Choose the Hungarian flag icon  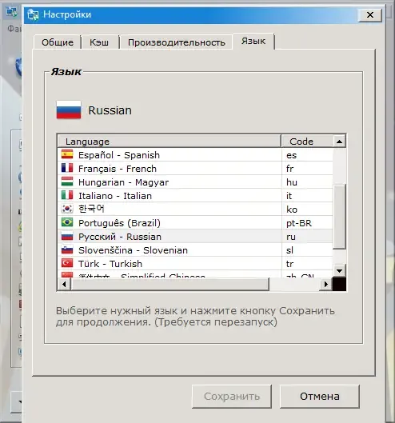click(x=67, y=182)
